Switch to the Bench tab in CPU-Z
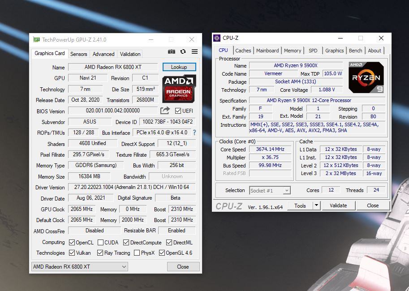Viewport: 409px width, 291px height. click(x=356, y=51)
